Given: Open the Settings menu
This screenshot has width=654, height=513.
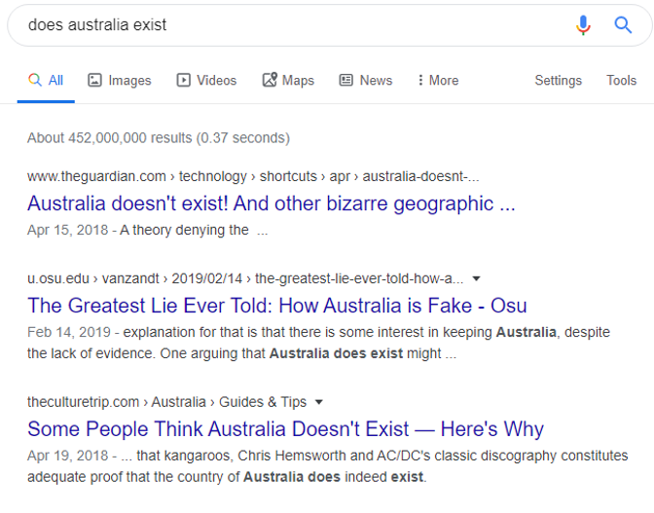Looking at the screenshot, I should pyautogui.click(x=558, y=81).
